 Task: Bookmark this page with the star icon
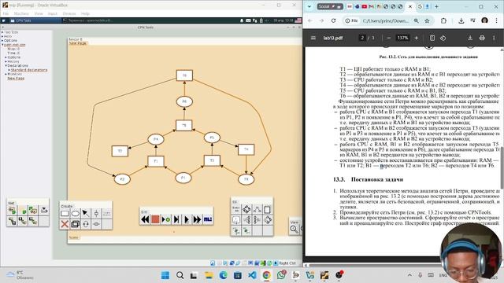pyautogui.click(x=427, y=20)
